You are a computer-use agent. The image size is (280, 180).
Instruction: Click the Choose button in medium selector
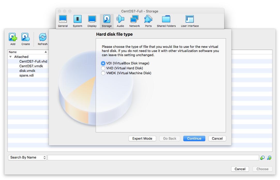262,169
